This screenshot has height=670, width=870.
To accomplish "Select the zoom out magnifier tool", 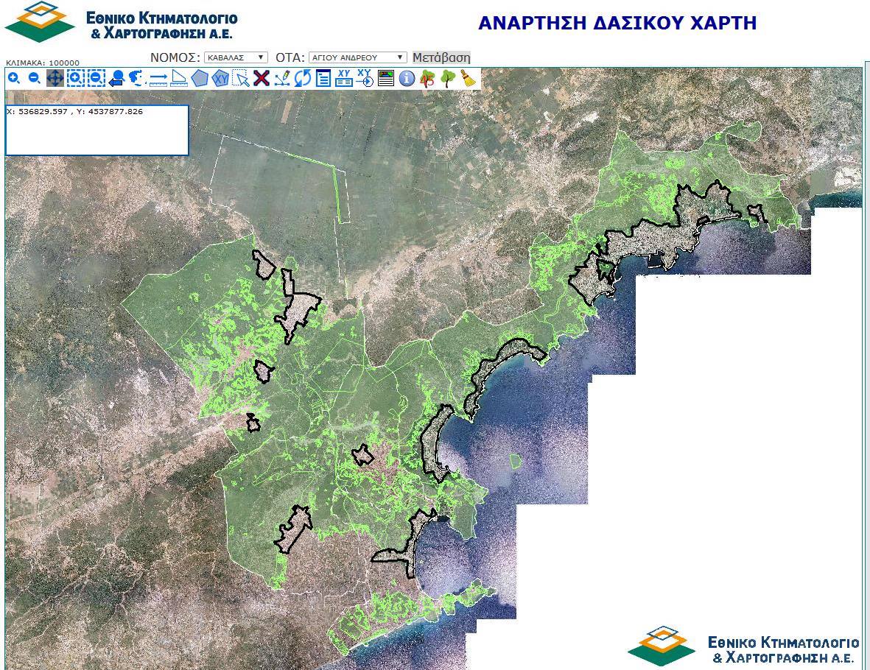I will pyautogui.click(x=34, y=78).
